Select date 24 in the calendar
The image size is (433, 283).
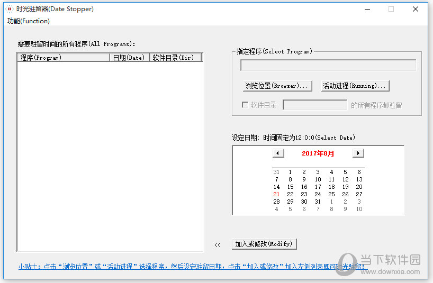click(318, 194)
